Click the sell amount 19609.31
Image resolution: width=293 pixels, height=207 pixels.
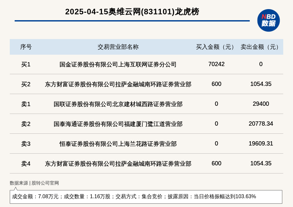pos(261,143)
